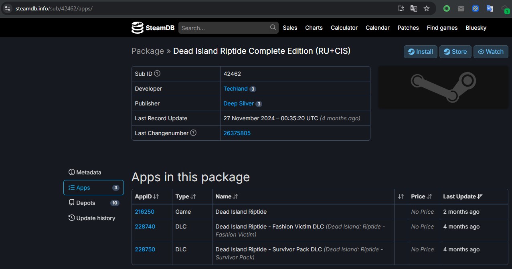The image size is (512, 269).
Task: Sort table by Last Update column
Action: tap(463, 196)
